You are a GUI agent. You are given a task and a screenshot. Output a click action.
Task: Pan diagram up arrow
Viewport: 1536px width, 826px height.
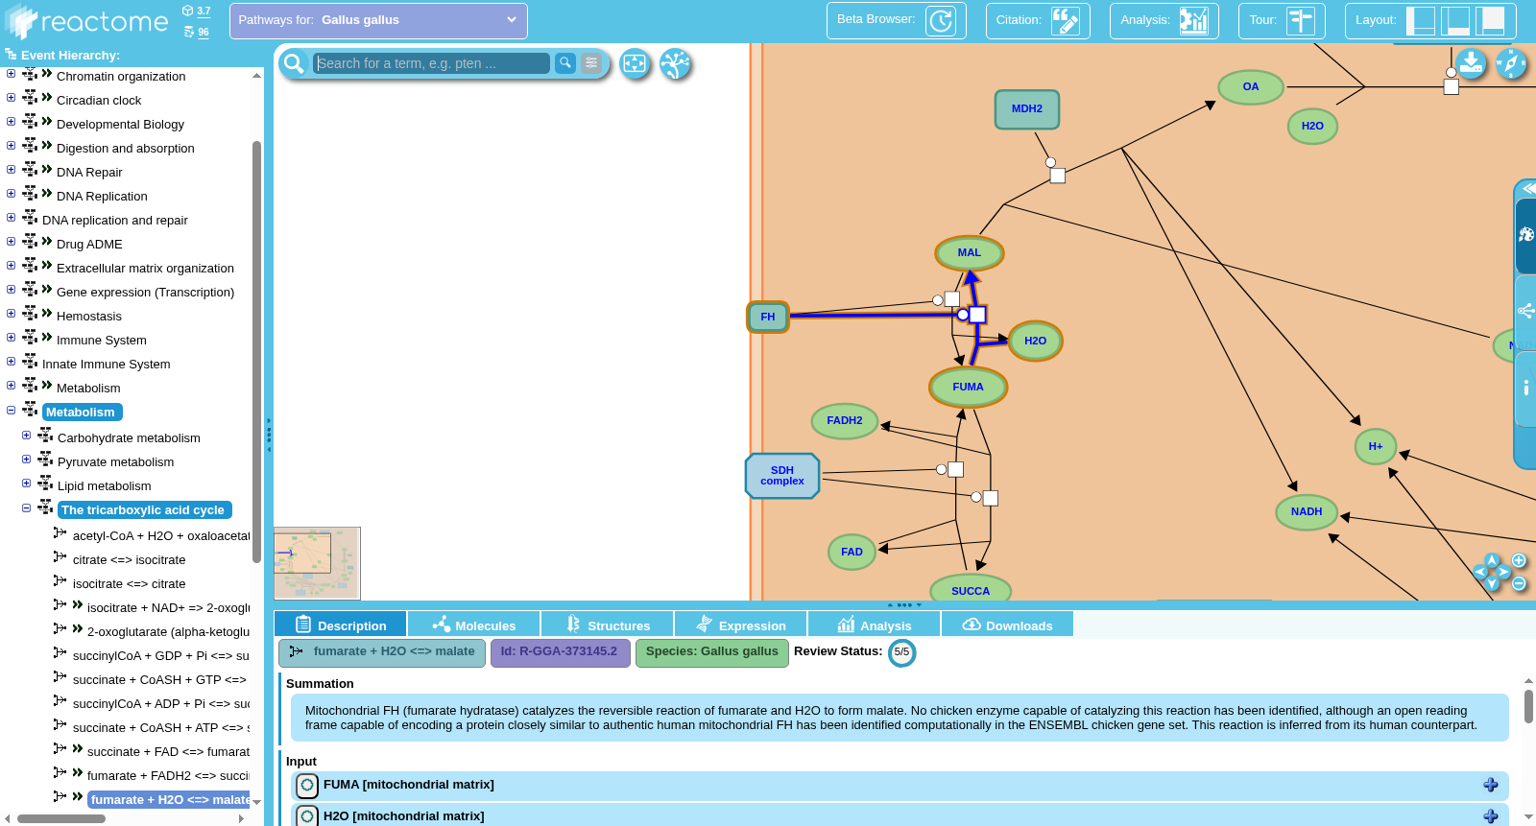pyautogui.click(x=1492, y=559)
